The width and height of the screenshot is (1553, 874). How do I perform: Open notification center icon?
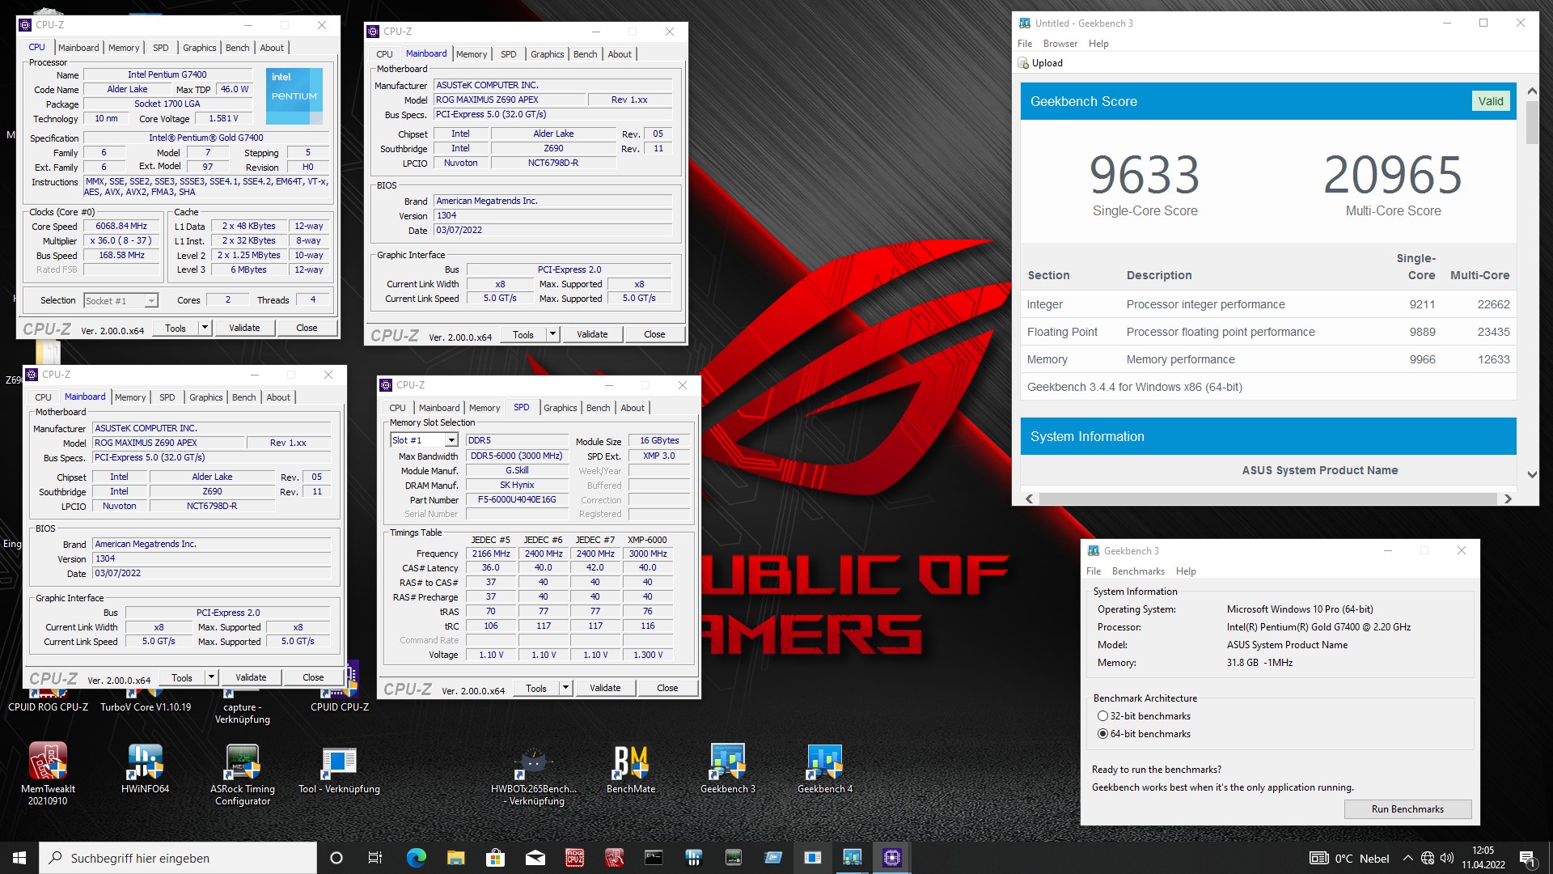pyautogui.click(x=1527, y=858)
